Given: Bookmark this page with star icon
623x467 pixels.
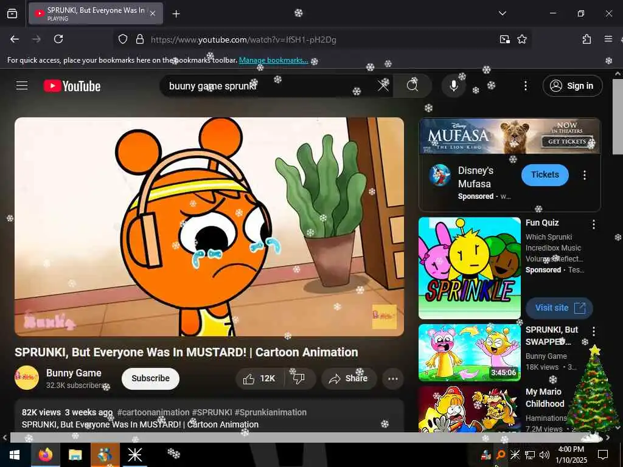Looking at the screenshot, I should [521, 39].
